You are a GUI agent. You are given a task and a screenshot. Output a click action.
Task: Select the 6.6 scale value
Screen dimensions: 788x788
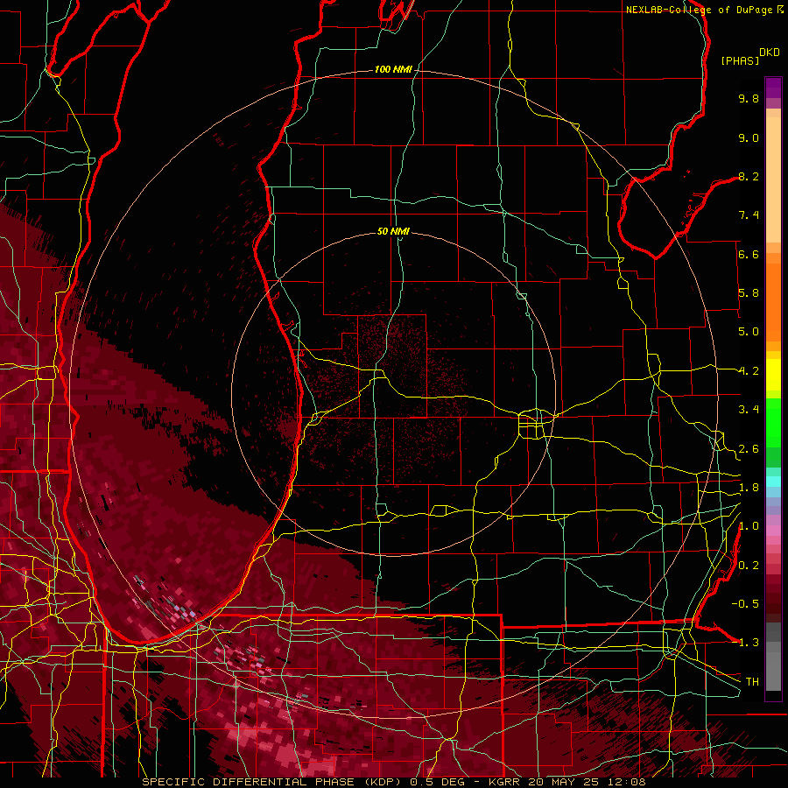(x=749, y=254)
